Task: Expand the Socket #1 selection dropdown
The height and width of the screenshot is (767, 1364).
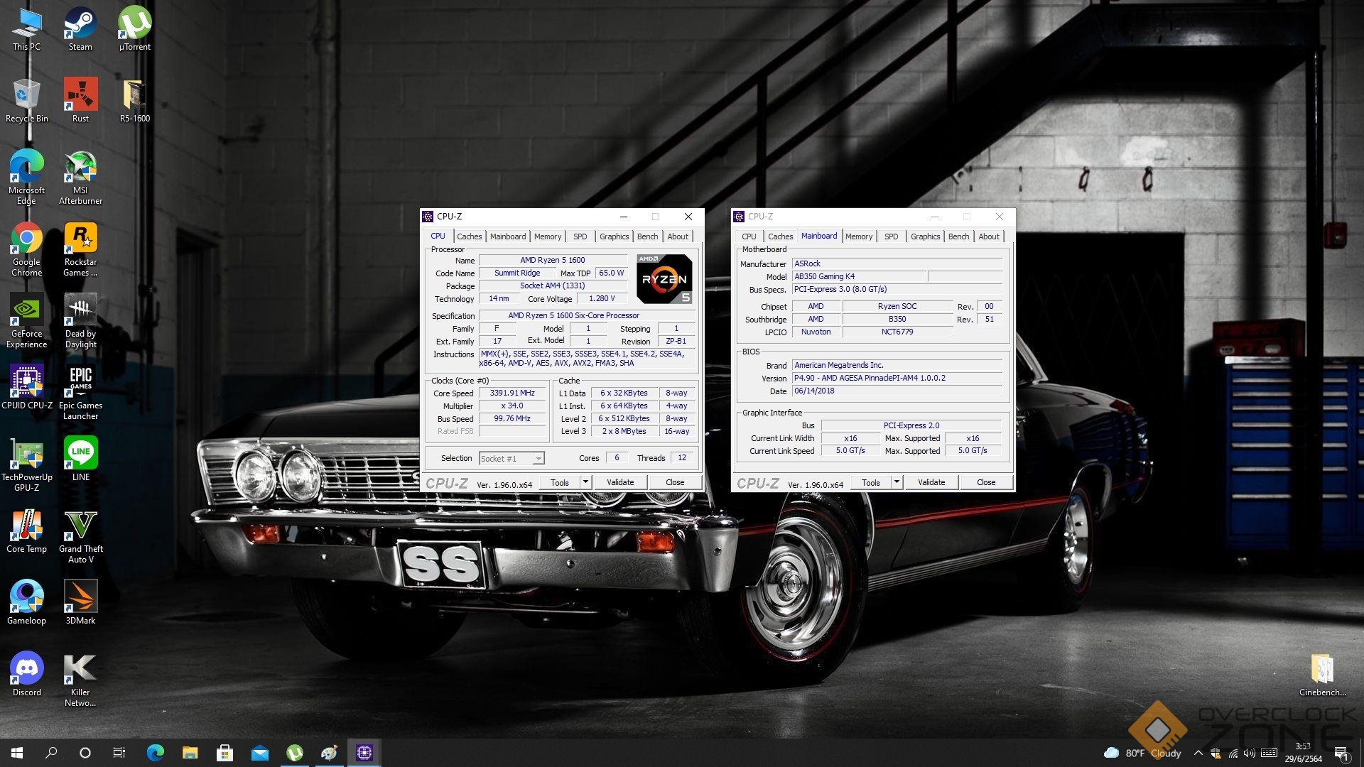Action: pyautogui.click(x=538, y=459)
